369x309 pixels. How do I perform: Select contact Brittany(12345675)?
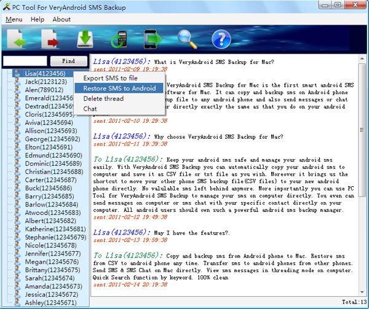pos(52,270)
